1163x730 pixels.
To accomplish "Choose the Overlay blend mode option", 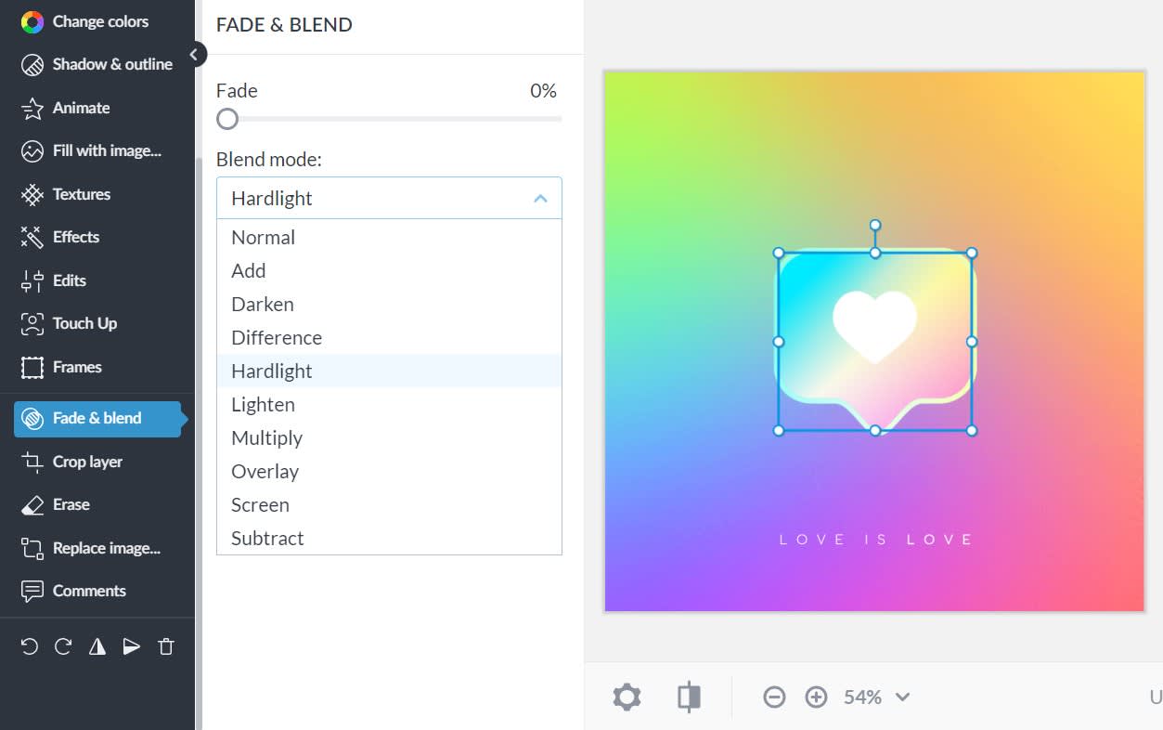I will [x=265, y=472].
